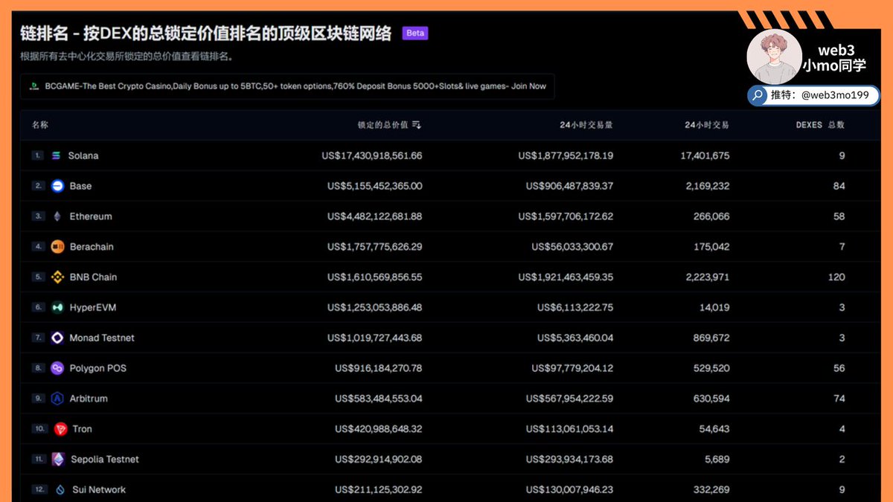Click Arbitrum DEX count 74
Viewport: 893px width, 502px height.
(839, 399)
